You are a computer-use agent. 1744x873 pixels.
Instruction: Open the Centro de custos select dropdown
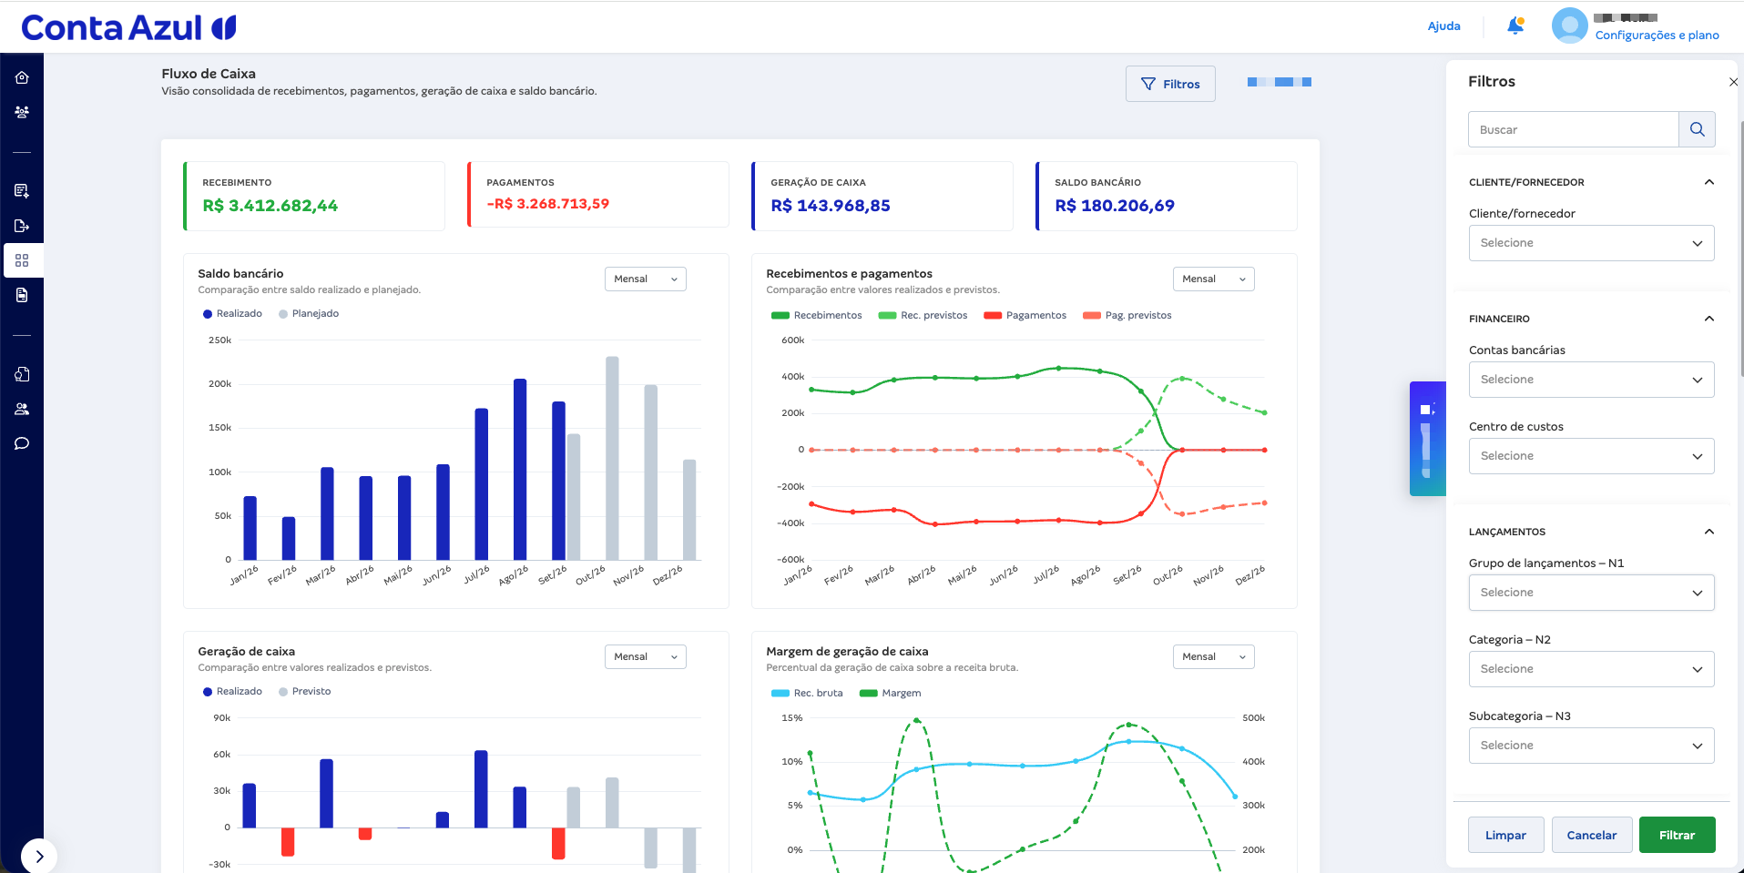pyautogui.click(x=1591, y=456)
